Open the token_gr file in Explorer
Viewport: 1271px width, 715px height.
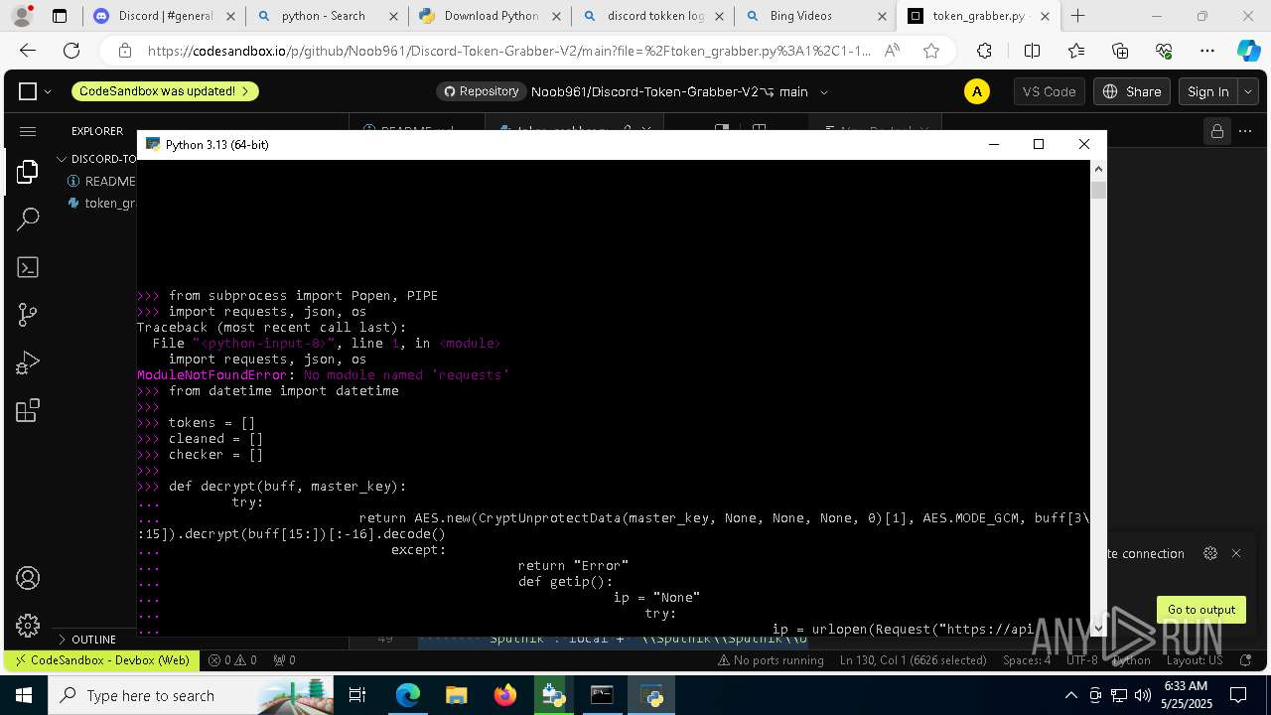[x=102, y=203]
